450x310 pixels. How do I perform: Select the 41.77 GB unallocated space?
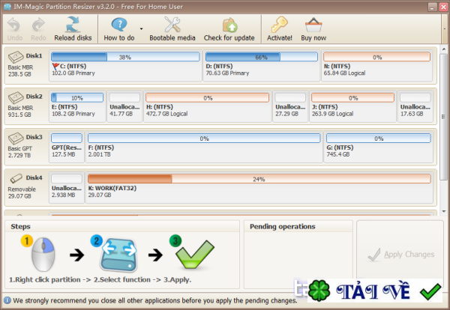pos(124,106)
